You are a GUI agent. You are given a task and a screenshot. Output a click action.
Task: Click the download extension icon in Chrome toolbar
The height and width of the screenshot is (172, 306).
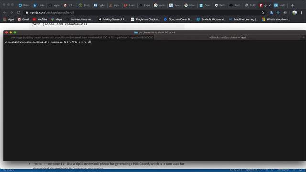[271, 13]
